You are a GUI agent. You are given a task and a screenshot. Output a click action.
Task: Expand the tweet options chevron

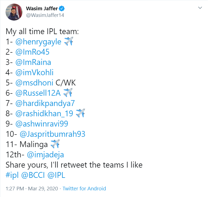[199, 8]
